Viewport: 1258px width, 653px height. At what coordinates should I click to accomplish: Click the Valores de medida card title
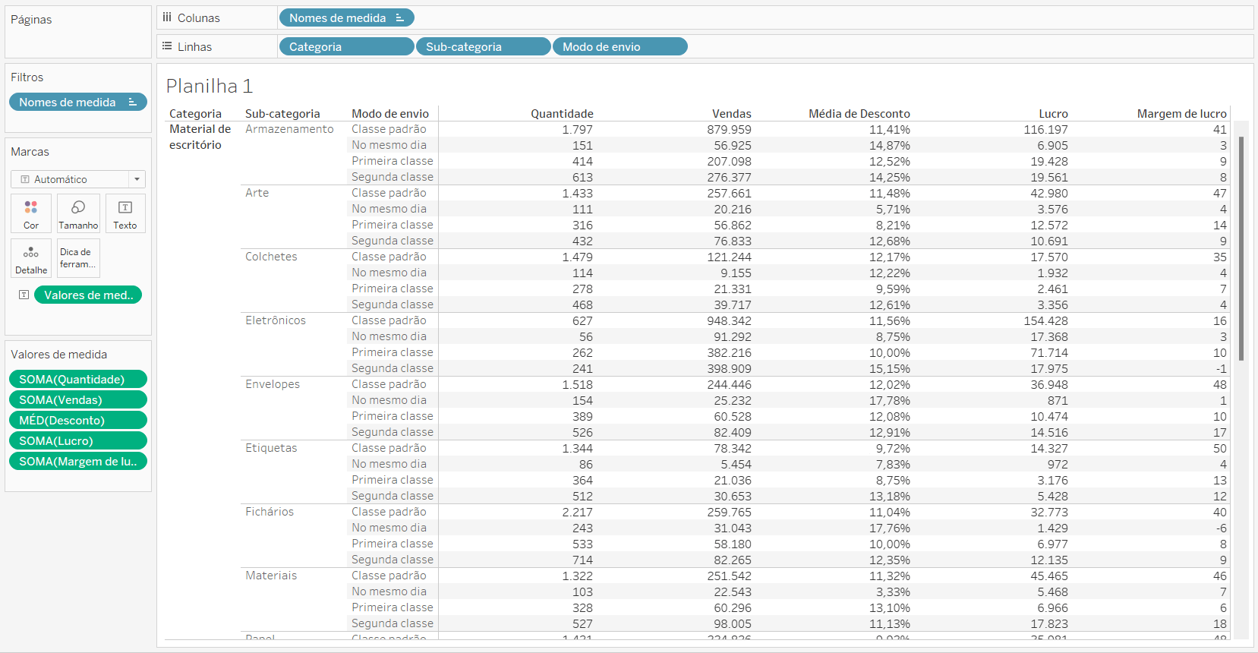tap(58, 355)
